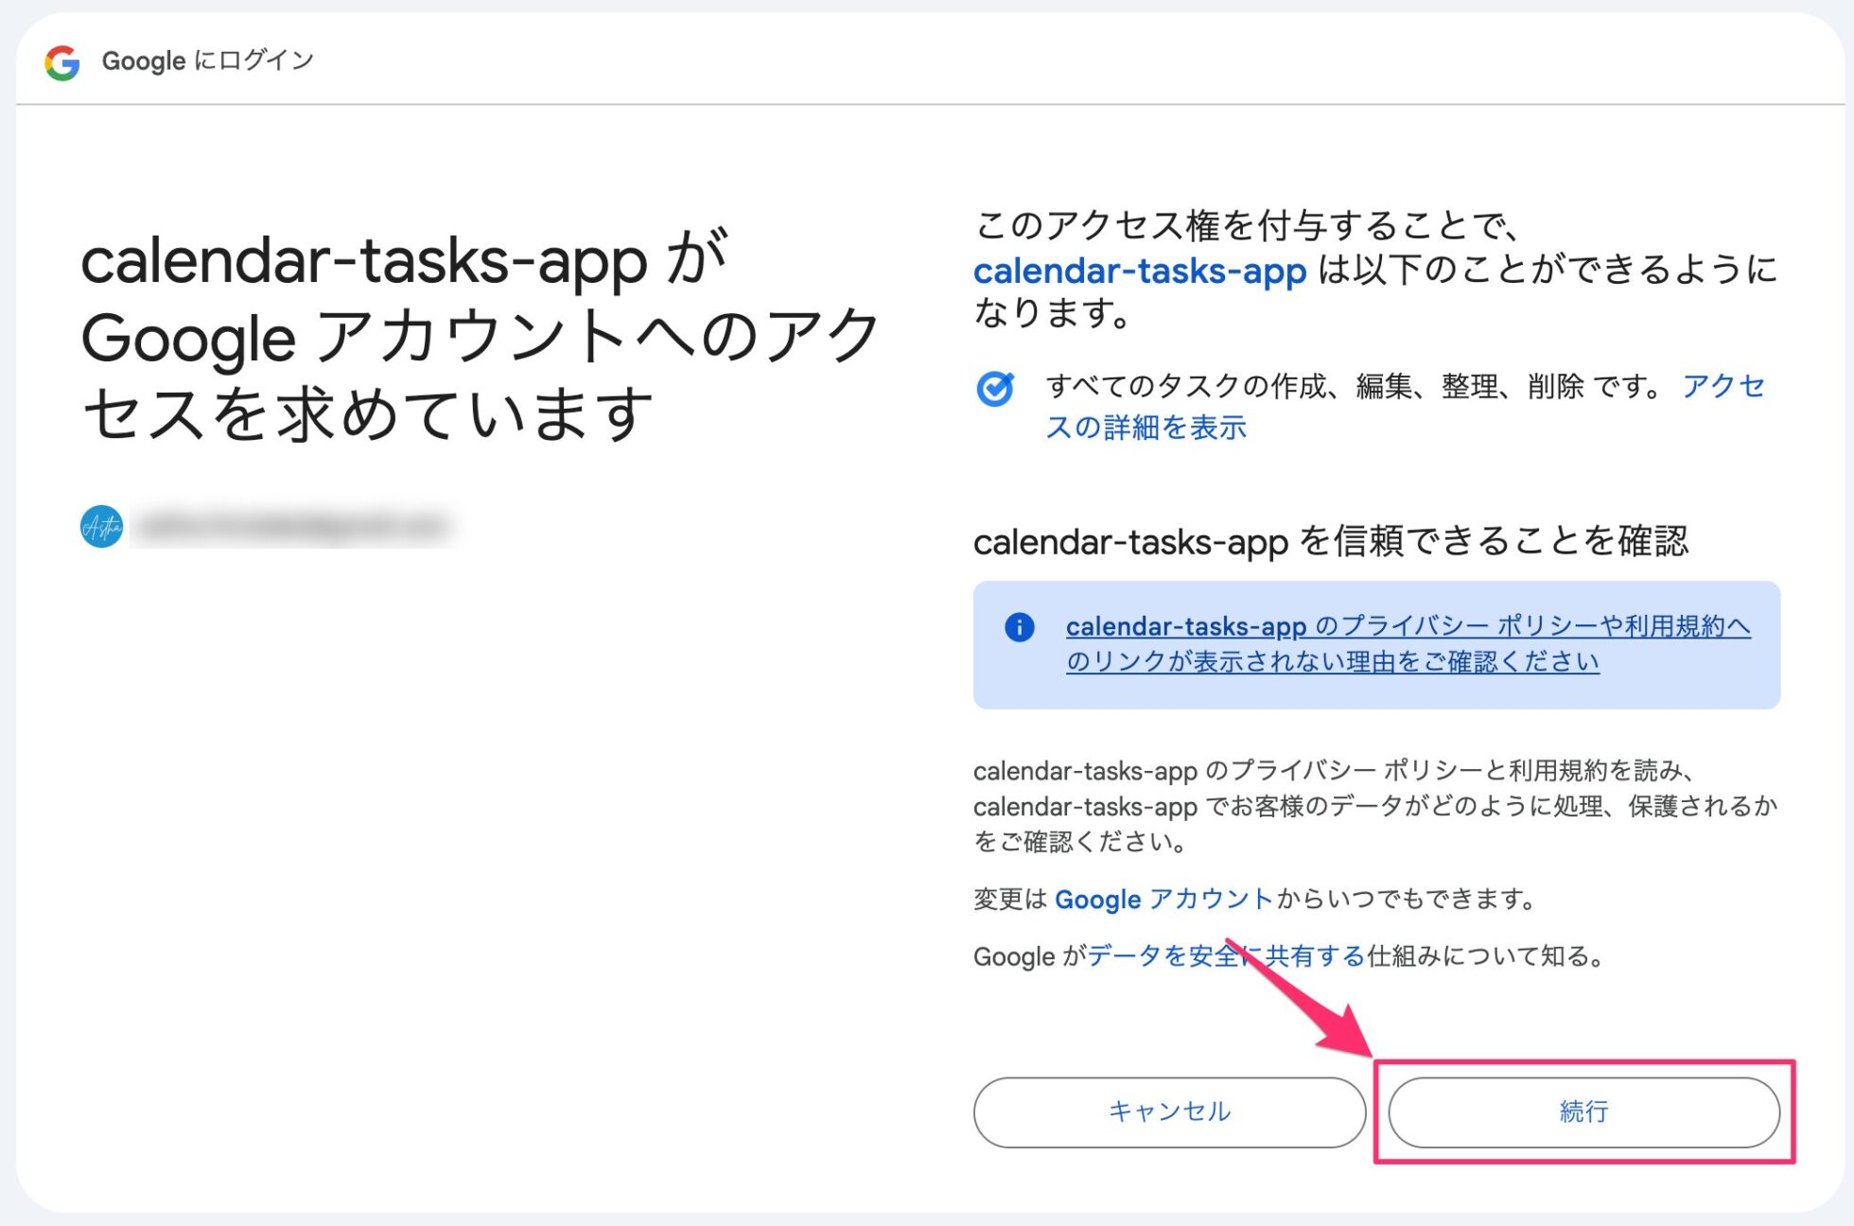Click the info icon in the blue notice box
The height and width of the screenshot is (1226, 1854).
pos(1019,626)
